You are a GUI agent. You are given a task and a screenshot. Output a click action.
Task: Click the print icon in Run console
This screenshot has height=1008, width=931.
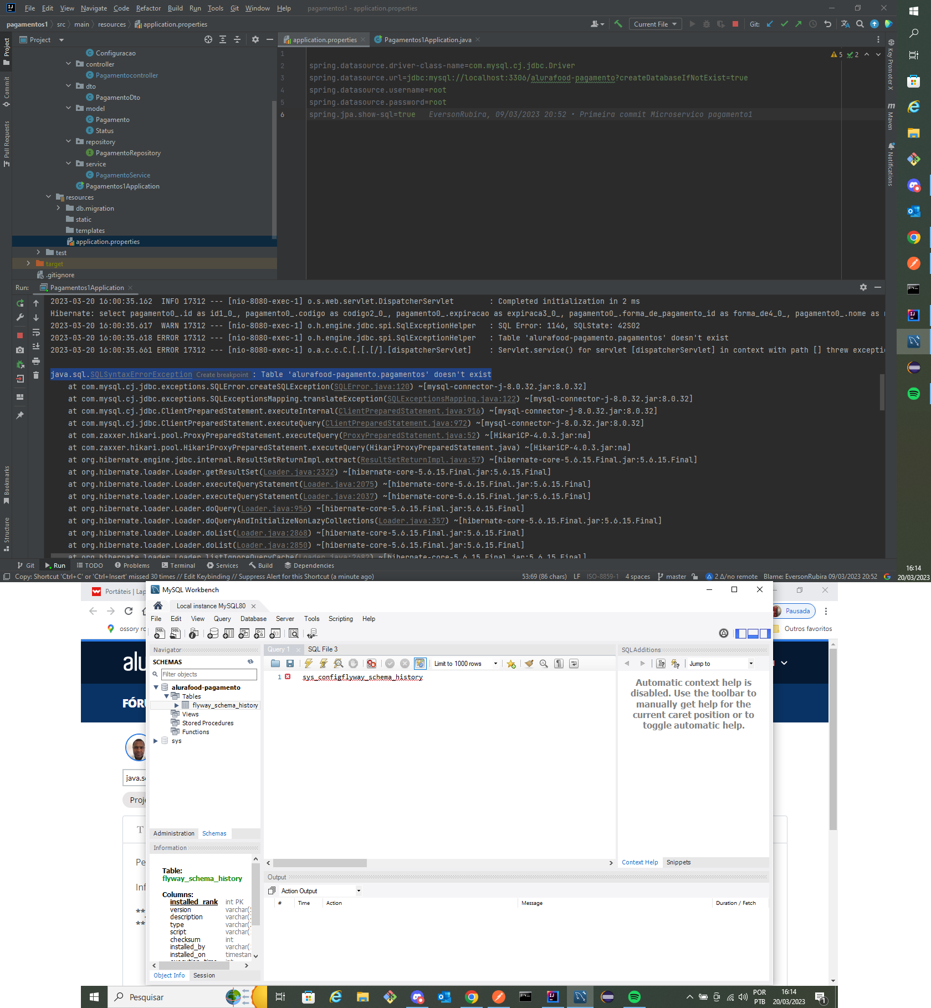coord(36,361)
